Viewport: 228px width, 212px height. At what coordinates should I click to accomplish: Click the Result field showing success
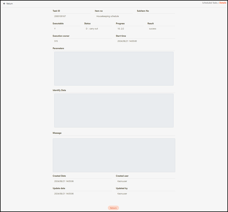(161, 29)
